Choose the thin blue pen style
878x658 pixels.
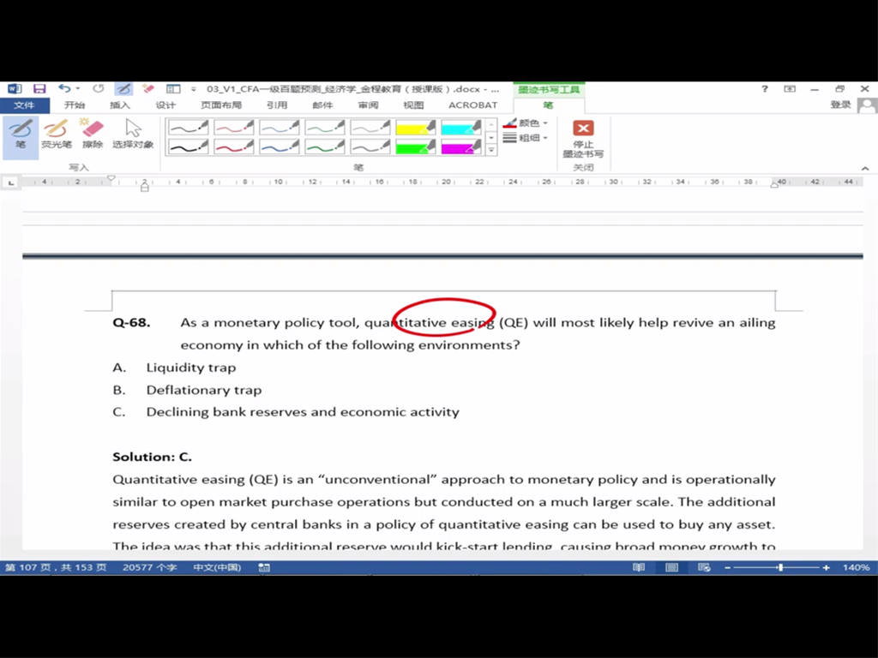[279, 128]
